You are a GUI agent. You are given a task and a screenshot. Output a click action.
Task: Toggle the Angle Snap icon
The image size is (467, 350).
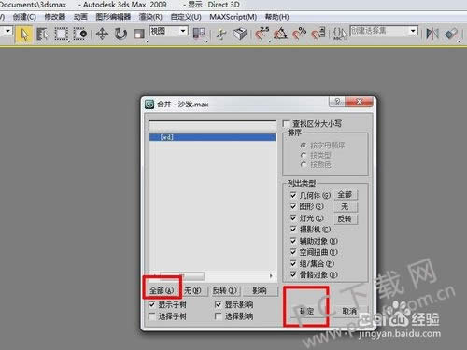click(x=281, y=34)
